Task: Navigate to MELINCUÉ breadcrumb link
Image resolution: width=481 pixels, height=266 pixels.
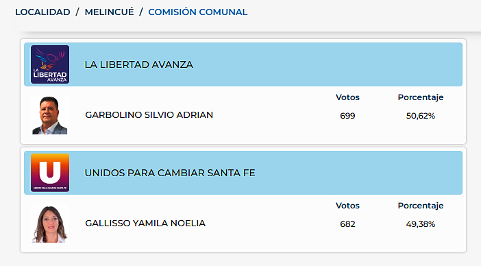Action: click(x=109, y=12)
